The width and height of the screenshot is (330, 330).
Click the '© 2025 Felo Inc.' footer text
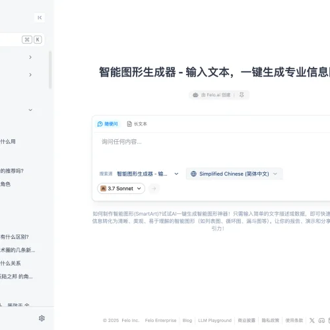pyautogui.click(x=121, y=320)
